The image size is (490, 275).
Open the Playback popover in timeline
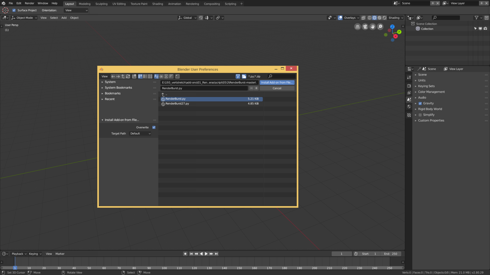coord(19,254)
